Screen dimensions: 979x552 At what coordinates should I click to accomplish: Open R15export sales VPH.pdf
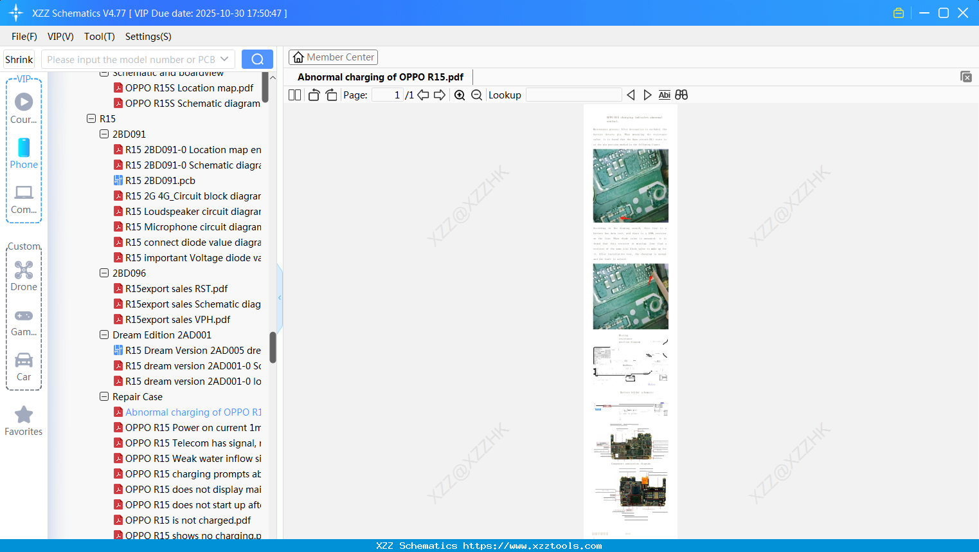pyautogui.click(x=172, y=319)
